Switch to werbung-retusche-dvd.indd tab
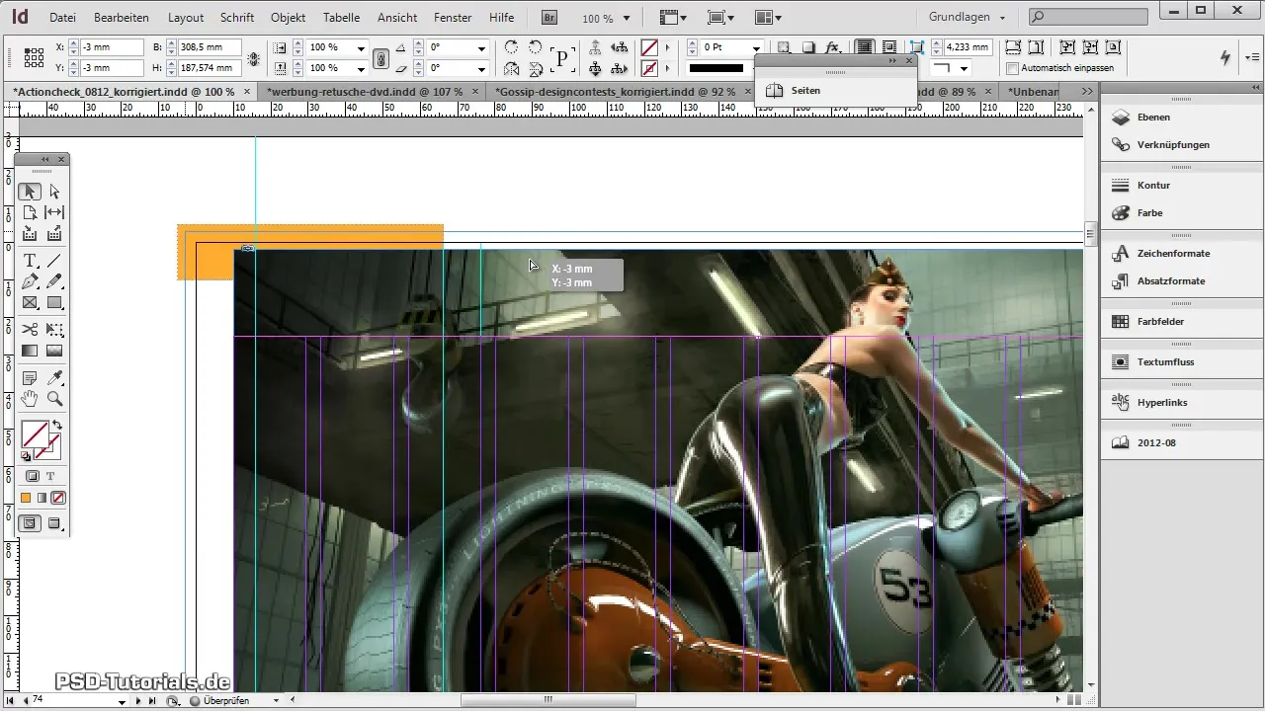The height and width of the screenshot is (711, 1265). (364, 91)
